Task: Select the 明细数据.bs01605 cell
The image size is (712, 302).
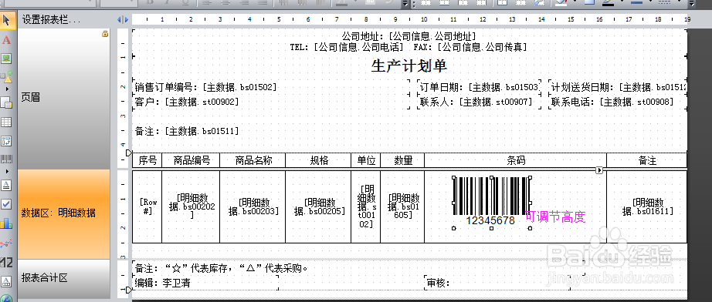Action: point(403,206)
